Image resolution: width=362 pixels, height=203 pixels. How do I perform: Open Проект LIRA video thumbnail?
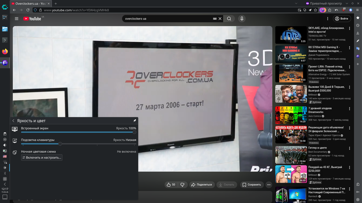pos(291,74)
